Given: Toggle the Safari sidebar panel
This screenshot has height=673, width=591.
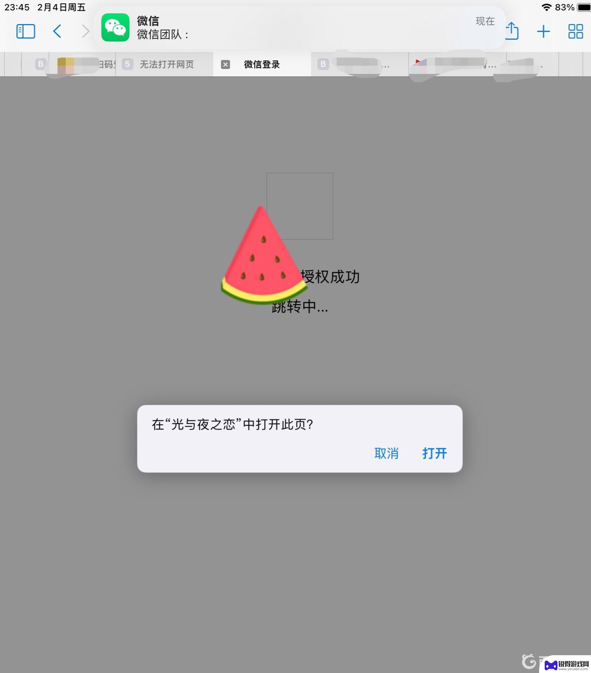Looking at the screenshot, I should click(x=26, y=31).
